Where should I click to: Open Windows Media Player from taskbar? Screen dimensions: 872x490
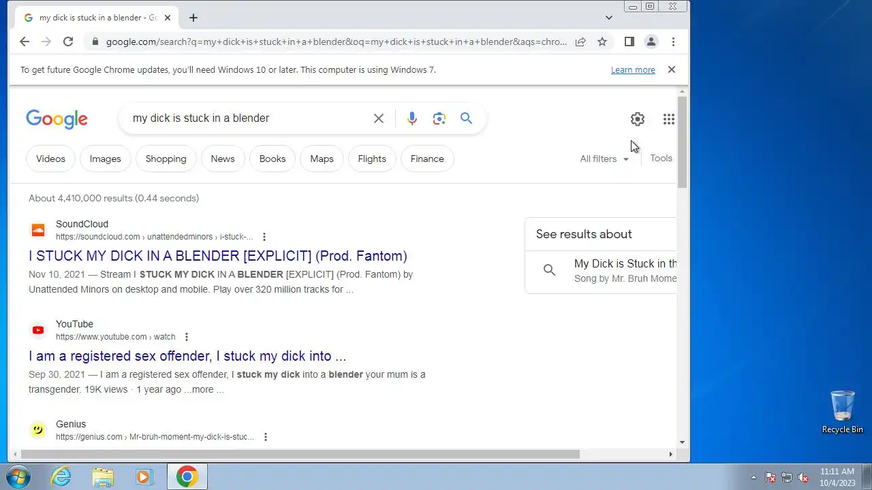tap(144, 476)
